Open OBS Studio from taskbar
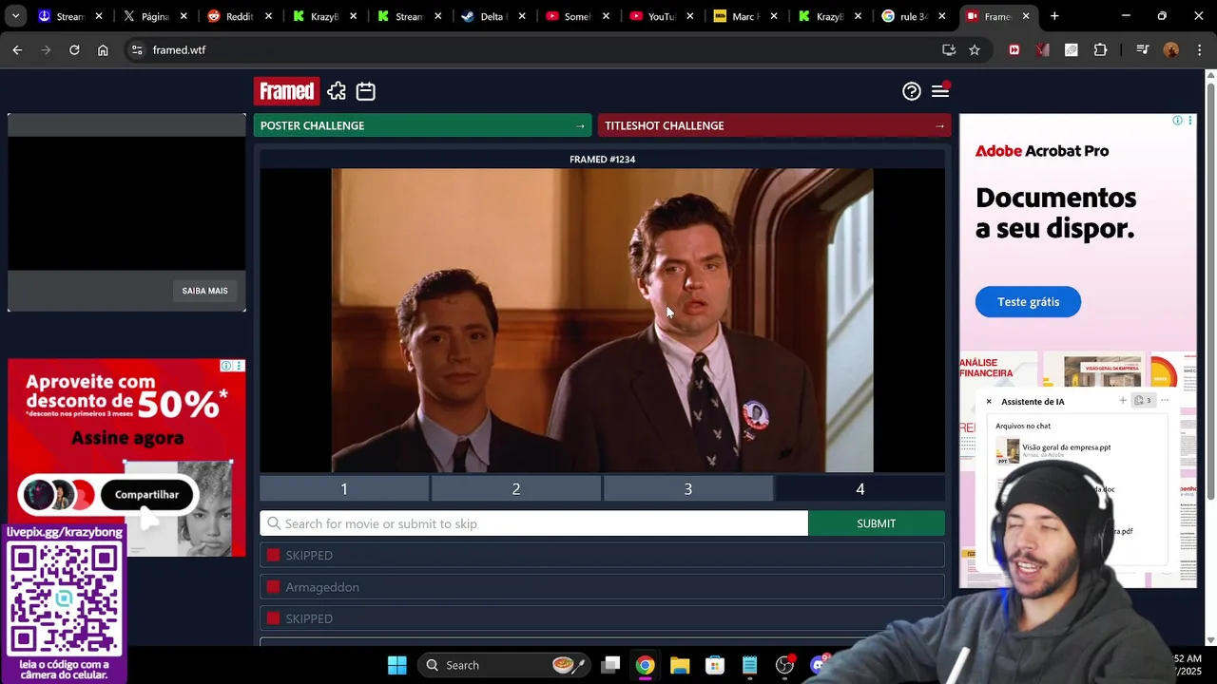This screenshot has width=1217, height=684. [784, 665]
